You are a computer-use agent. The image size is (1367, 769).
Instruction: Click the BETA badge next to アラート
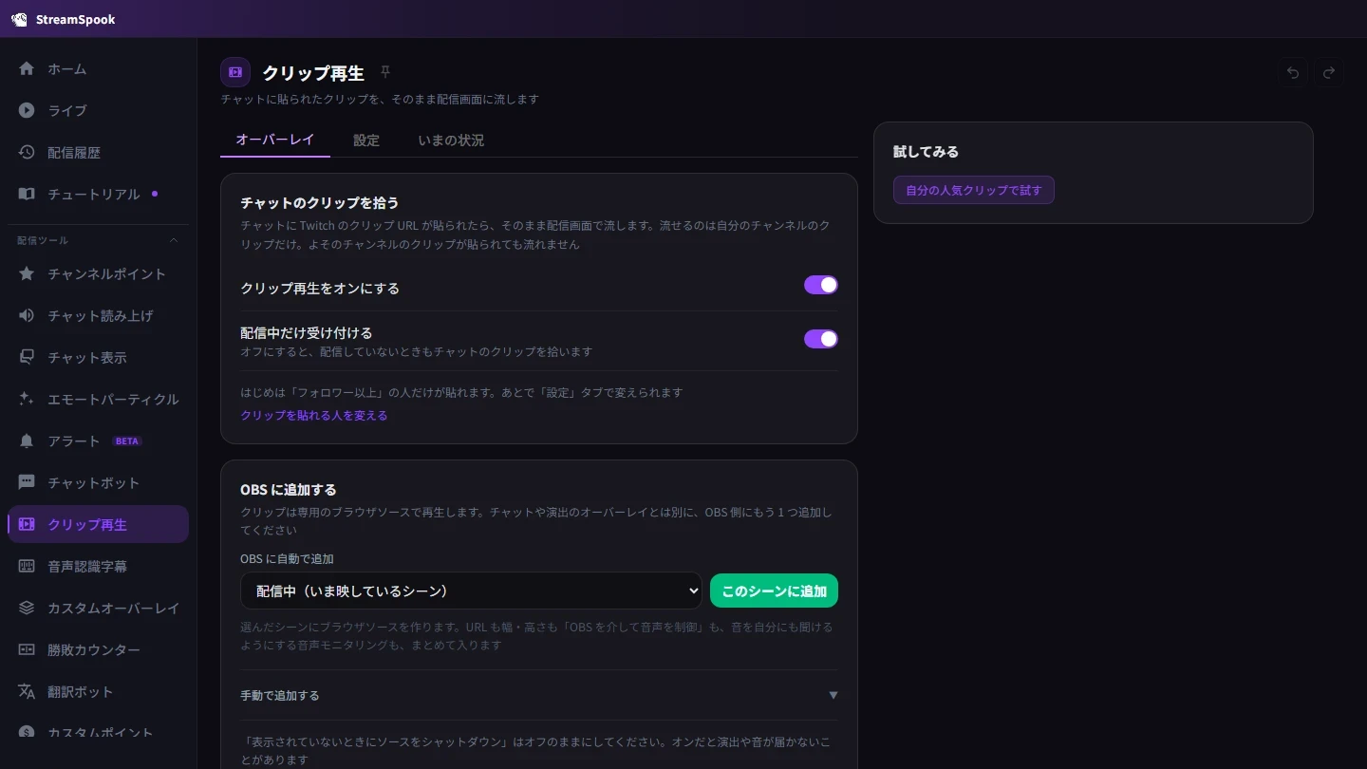tap(127, 441)
